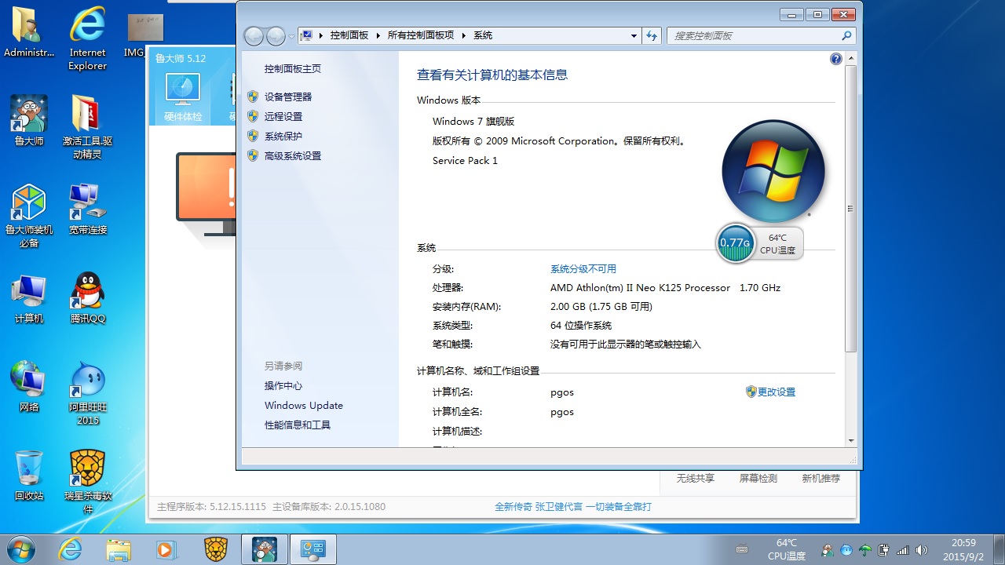Viewport: 1005px width, 565px height.
Task: Expand the arrow after 控制面板 in breadcrumb
Action: (378, 35)
